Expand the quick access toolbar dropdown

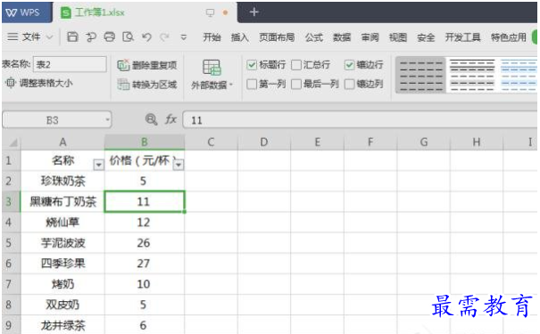(184, 37)
